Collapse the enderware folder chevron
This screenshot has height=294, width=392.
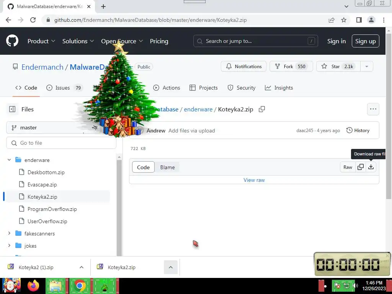click(9, 160)
